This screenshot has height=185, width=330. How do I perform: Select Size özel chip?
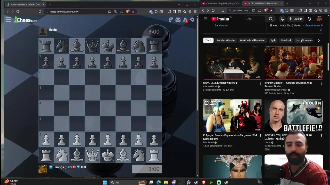[x=286, y=40]
